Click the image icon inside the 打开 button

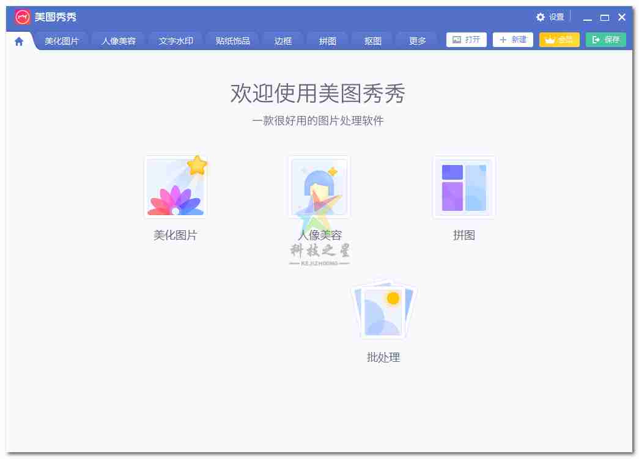pos(455,40)
